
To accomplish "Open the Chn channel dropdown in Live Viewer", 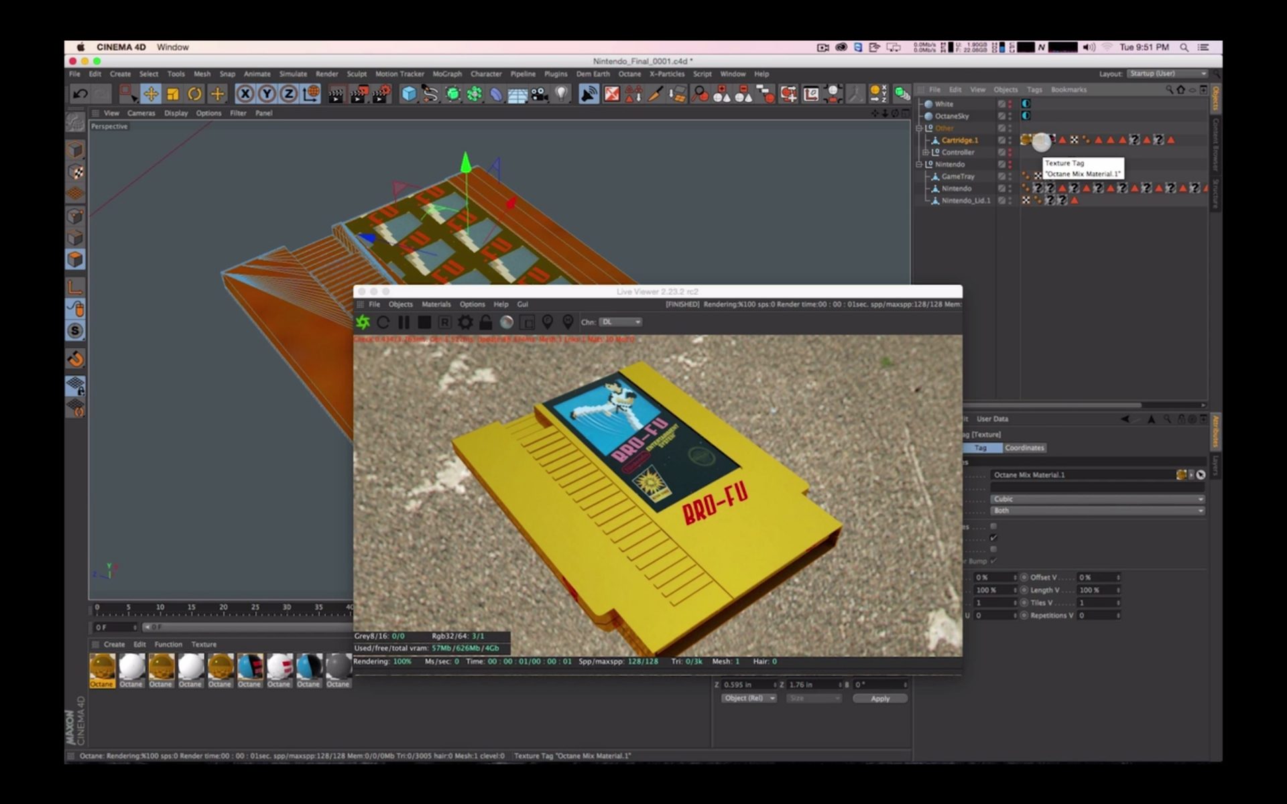I will [620, 322].
